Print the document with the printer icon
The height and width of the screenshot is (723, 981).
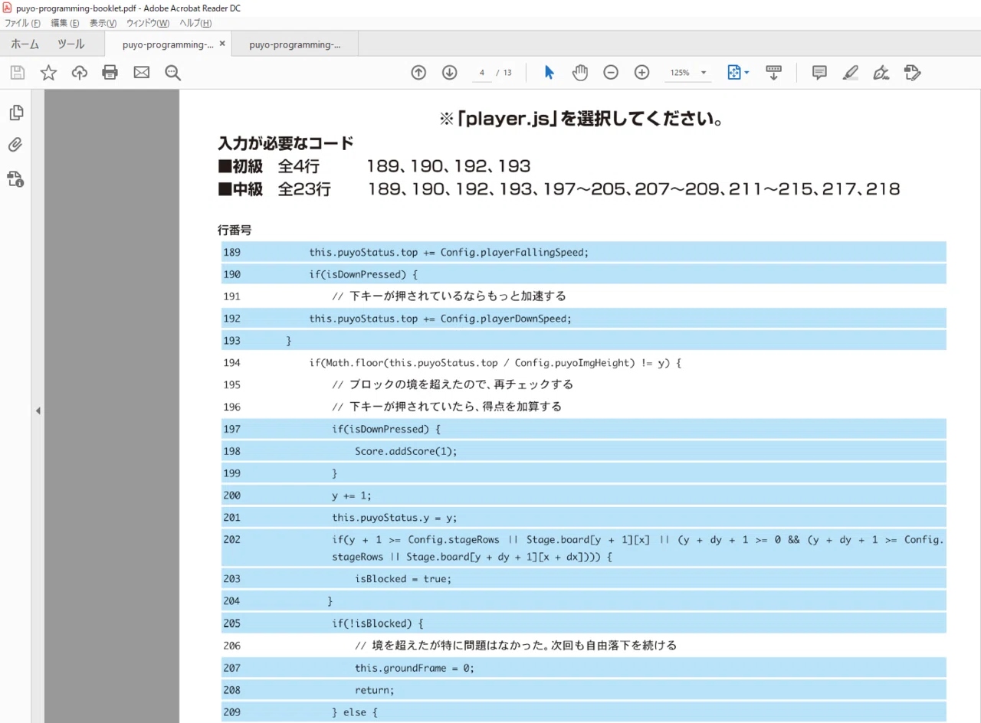110,73
